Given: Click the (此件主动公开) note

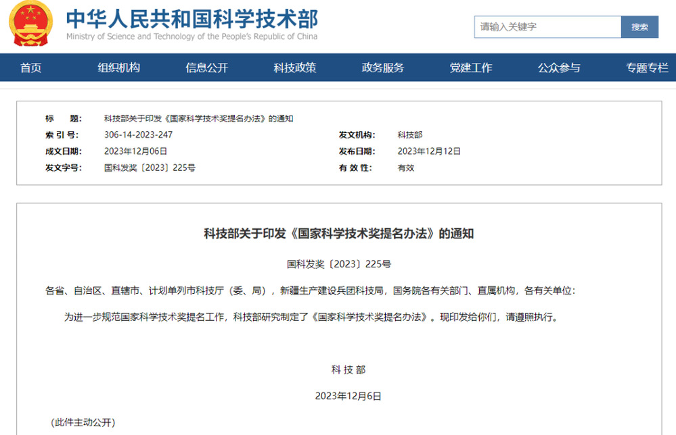Looking at the screenshot, I should 83,423.
